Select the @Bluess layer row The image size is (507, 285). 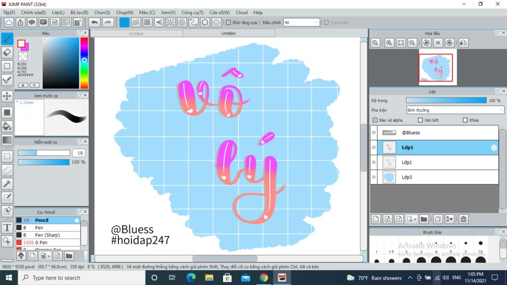click(x=434, y=133)
